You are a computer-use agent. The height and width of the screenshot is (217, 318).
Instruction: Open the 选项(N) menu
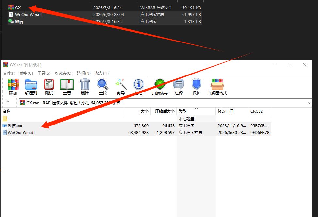(84, 73)
